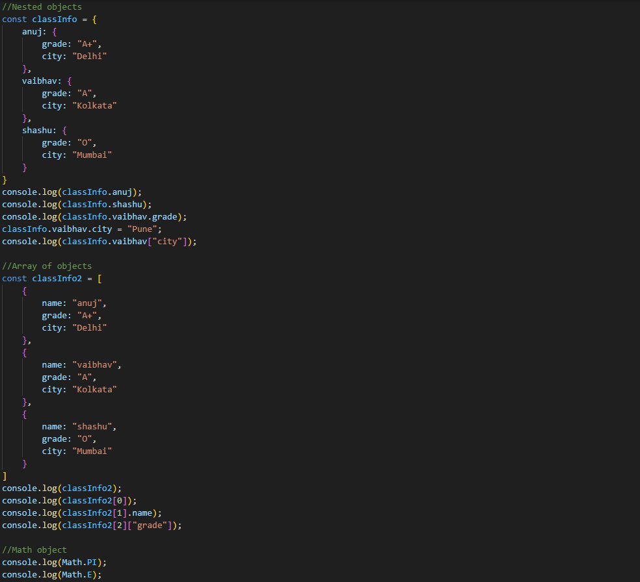
Task: Click the grade "O" value for shashu
Action: 86,438
